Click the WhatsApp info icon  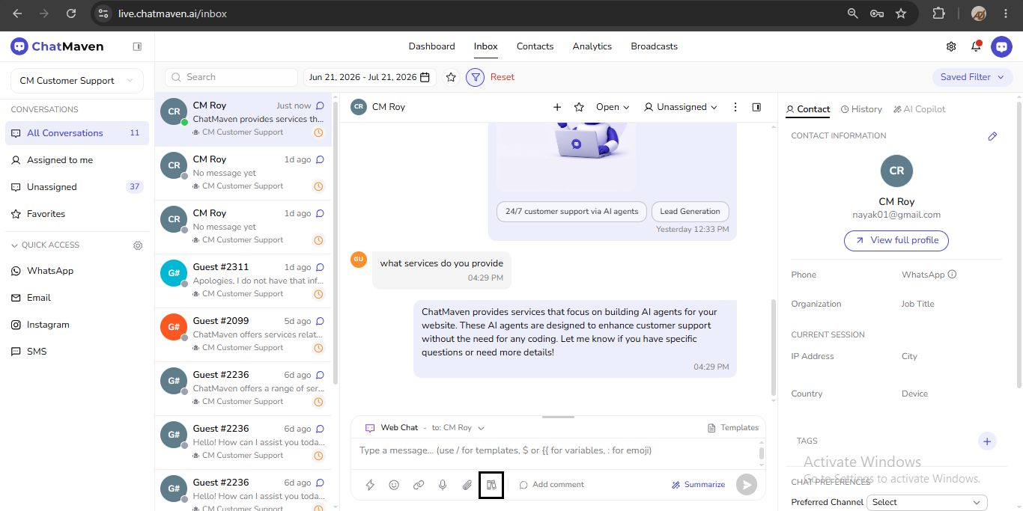click(x=953, y=275)
